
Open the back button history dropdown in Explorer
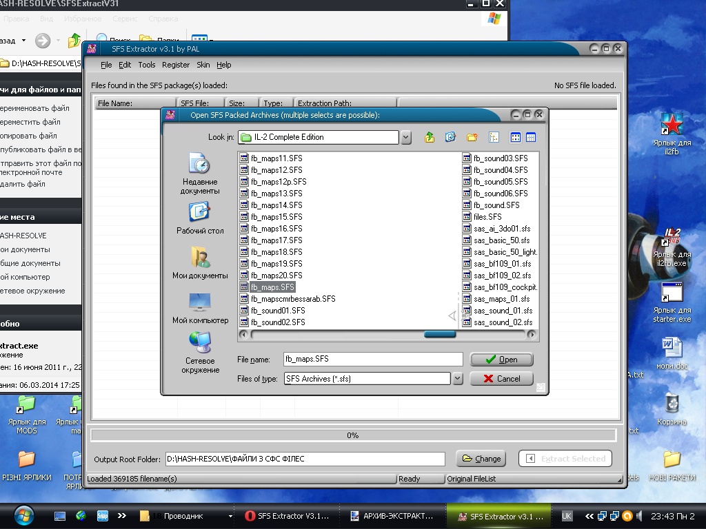tap(23, 41)
